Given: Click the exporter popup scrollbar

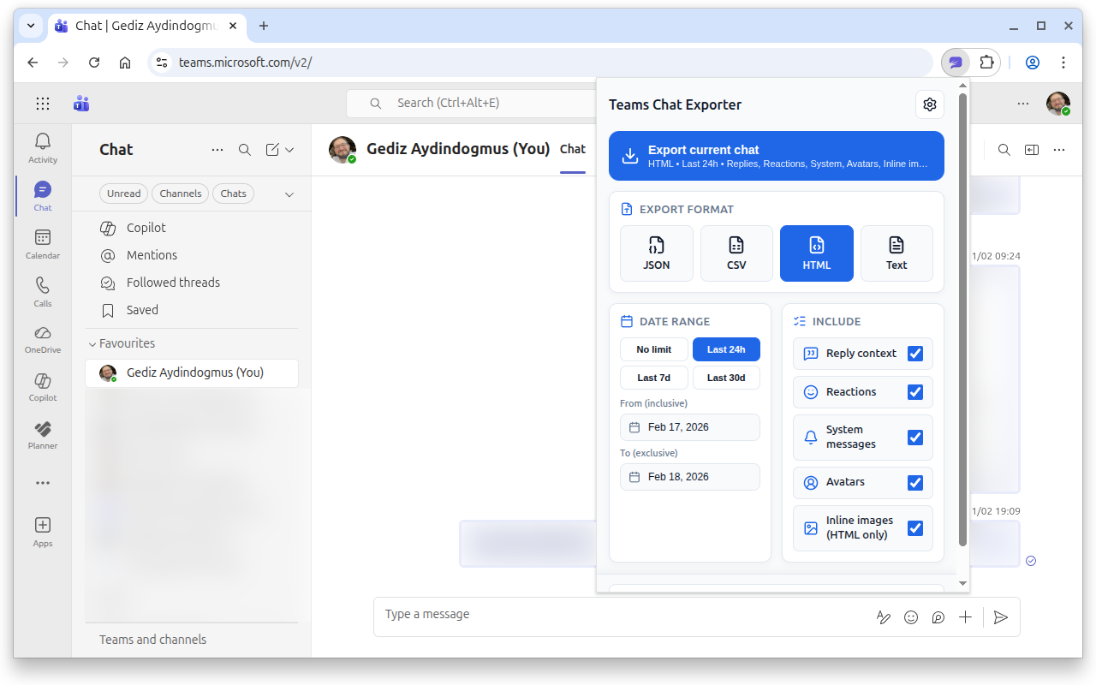Looking at the screenshot, I should tap(962, 319).
